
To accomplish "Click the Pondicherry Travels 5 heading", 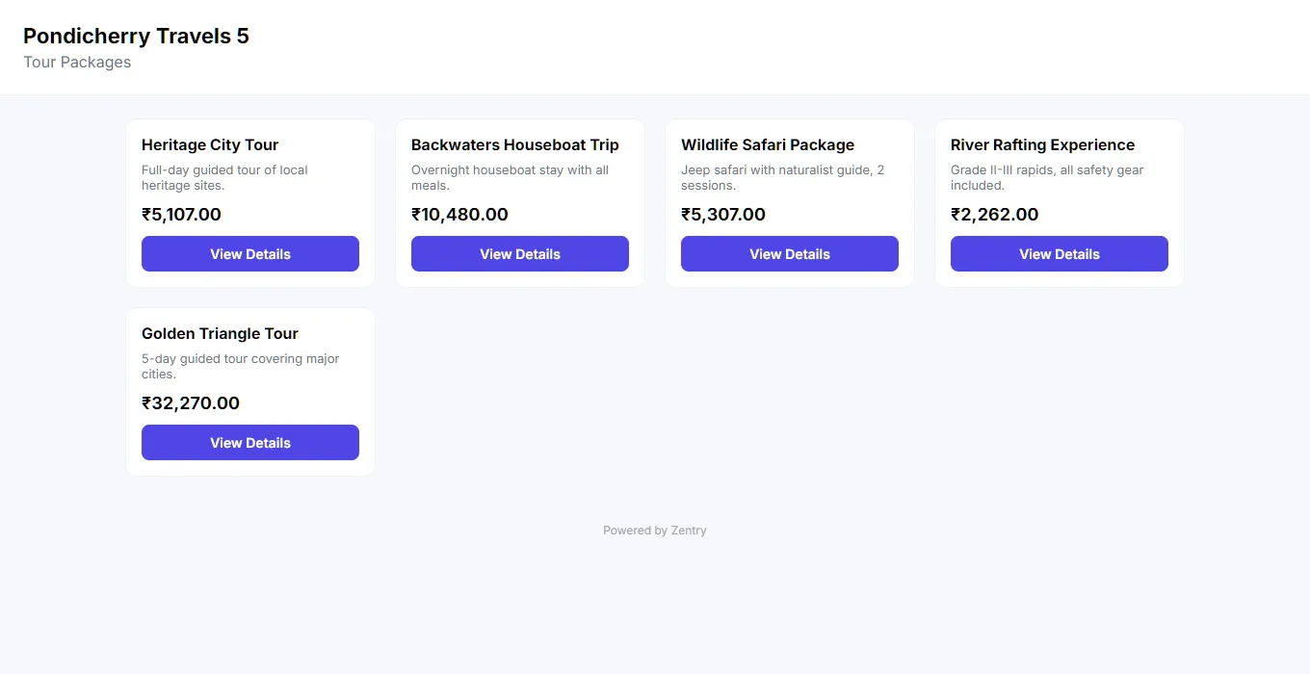I will (136, 37).
